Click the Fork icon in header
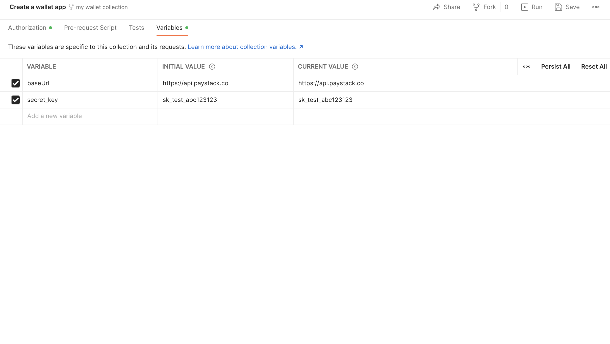Image resolution: width=610 pixels, height=344 pixels. point(476,7)
